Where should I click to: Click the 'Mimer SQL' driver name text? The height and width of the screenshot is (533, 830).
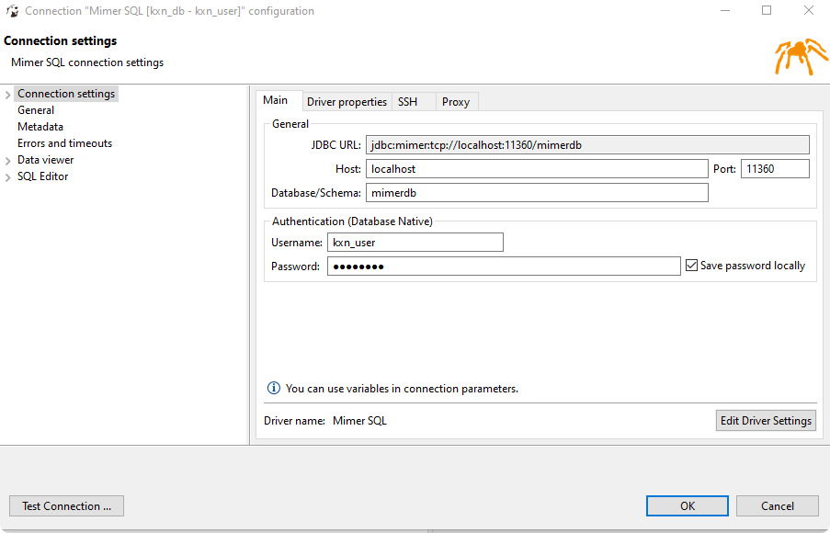click(360, 421)
